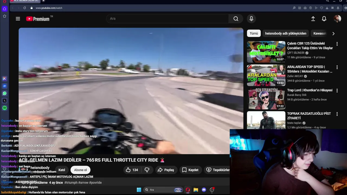Screen dimensions: 347x195
Task: Like the video with the thumbs-up button
Action: coord(132,170)
